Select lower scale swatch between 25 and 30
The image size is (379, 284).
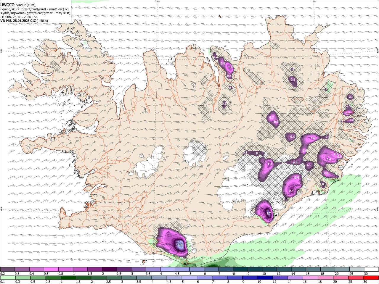356,277
